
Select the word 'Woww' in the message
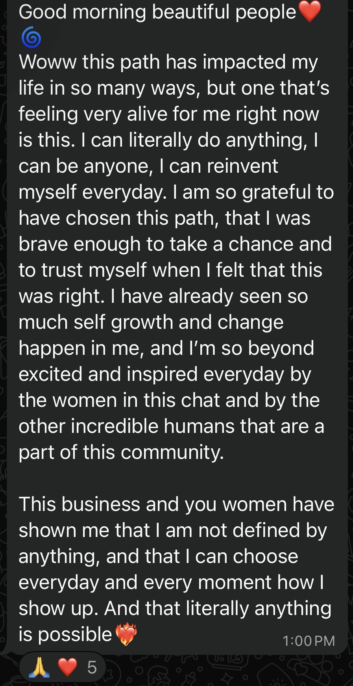pos(48,62)
